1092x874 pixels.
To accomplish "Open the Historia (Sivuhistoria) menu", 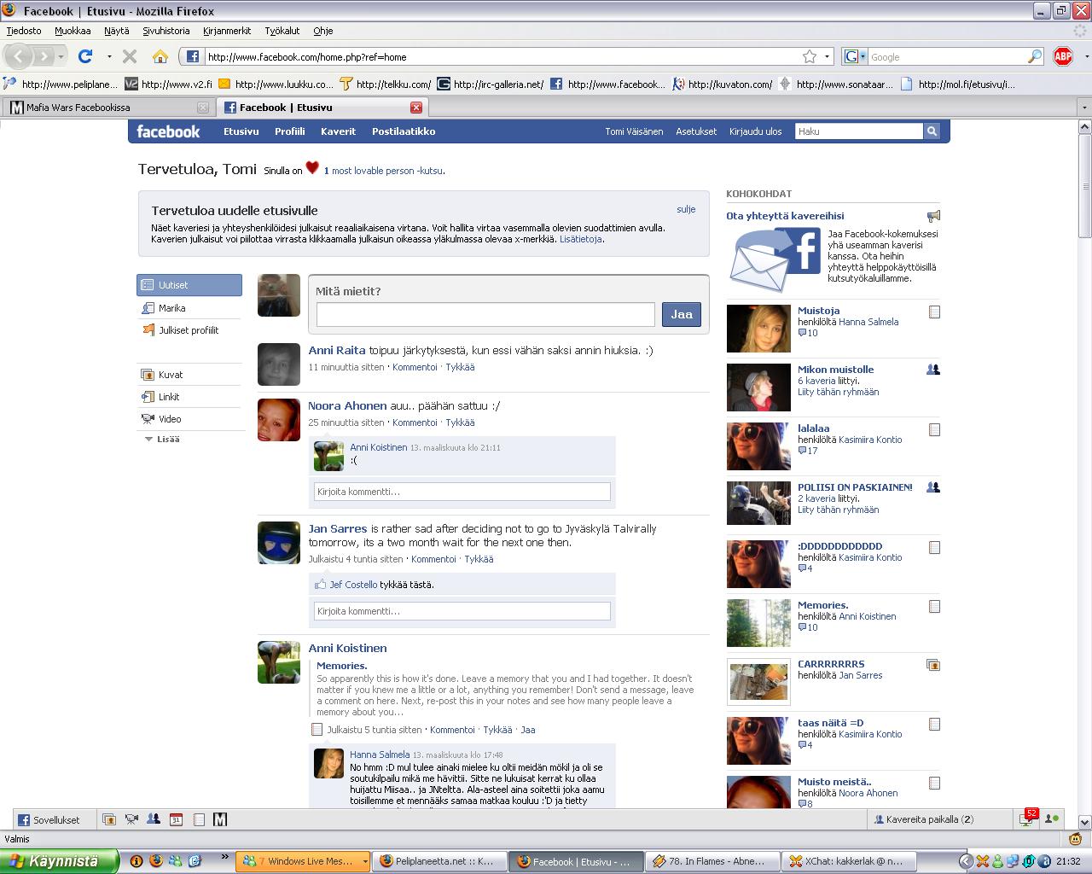I will pyautogui.click(x=166, y=31).
